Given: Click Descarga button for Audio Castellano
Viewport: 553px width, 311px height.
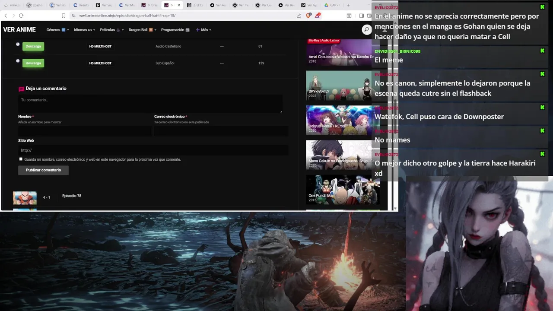Looking at the screenshot, I should pyautogui.click(x=33, y=46).
